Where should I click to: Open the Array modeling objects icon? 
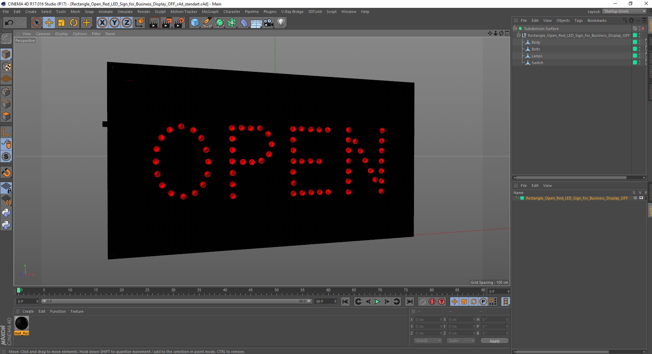coord(232,23)
